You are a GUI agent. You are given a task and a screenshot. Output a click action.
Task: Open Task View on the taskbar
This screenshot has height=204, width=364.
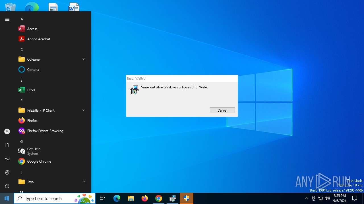[102, 198]
